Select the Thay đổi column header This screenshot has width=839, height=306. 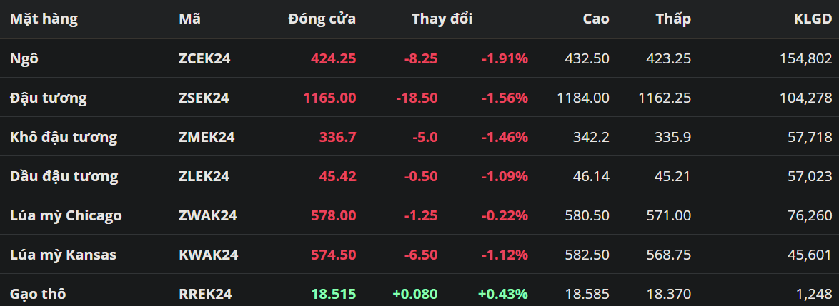[x=442, y=19]
